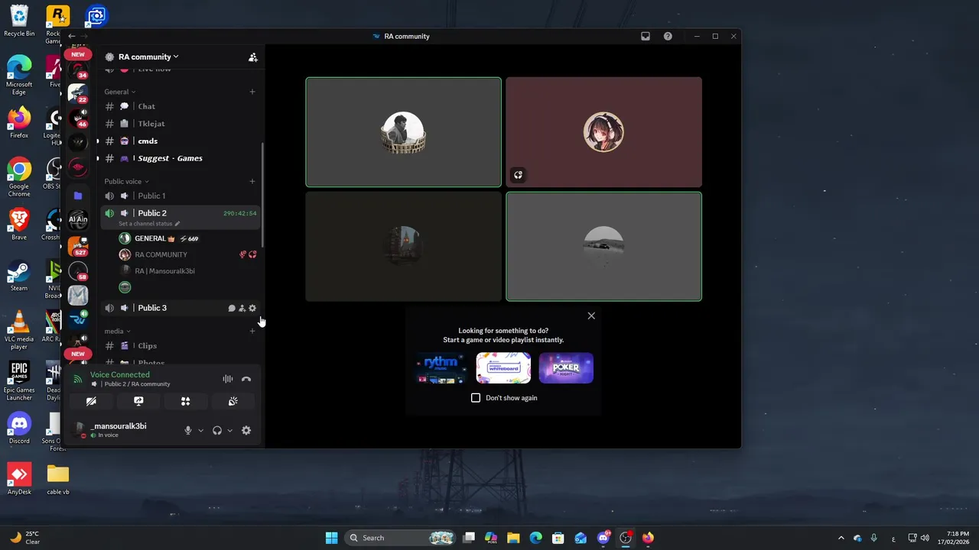Screen dimensions: 979x550
Task: Open the Discord help question mark icon
Action: click(x=668, y=36)
